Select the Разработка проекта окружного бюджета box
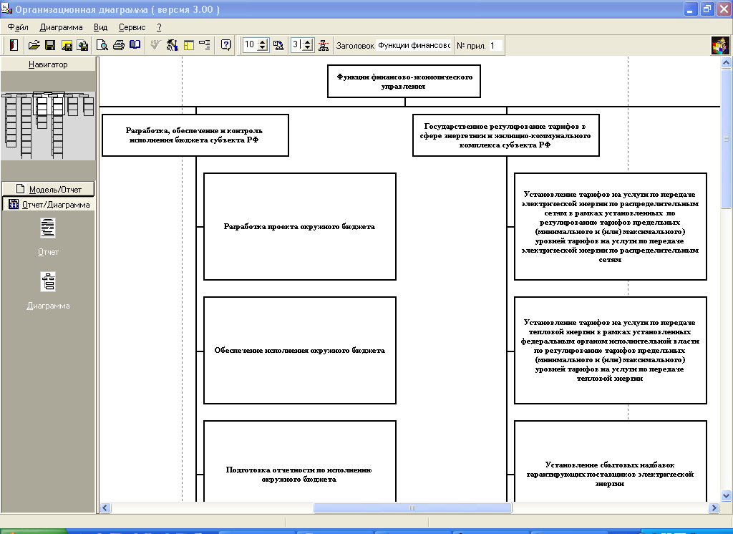 pos(300,226)
